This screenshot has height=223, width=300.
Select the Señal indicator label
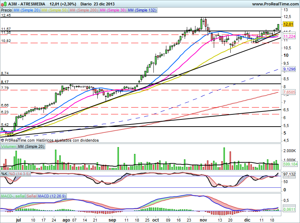point(31,196)
